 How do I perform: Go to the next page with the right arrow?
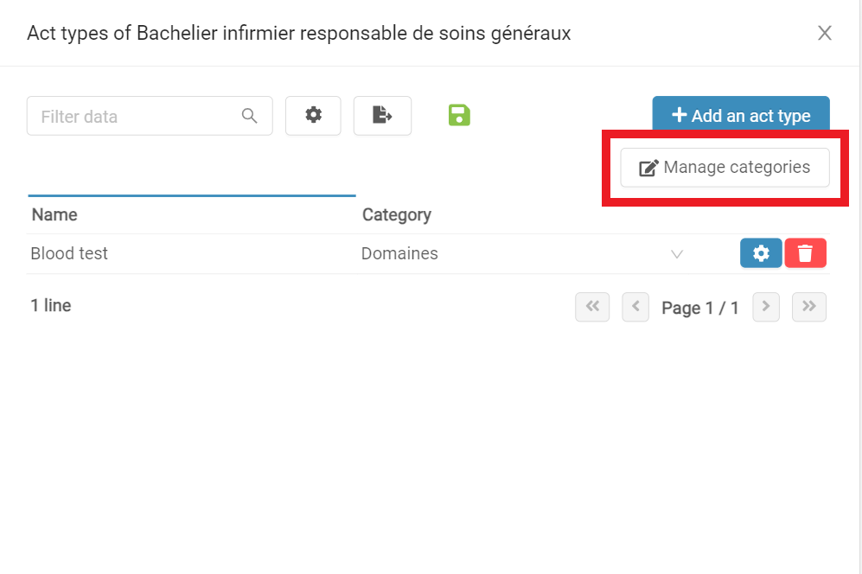coord(766,307)
